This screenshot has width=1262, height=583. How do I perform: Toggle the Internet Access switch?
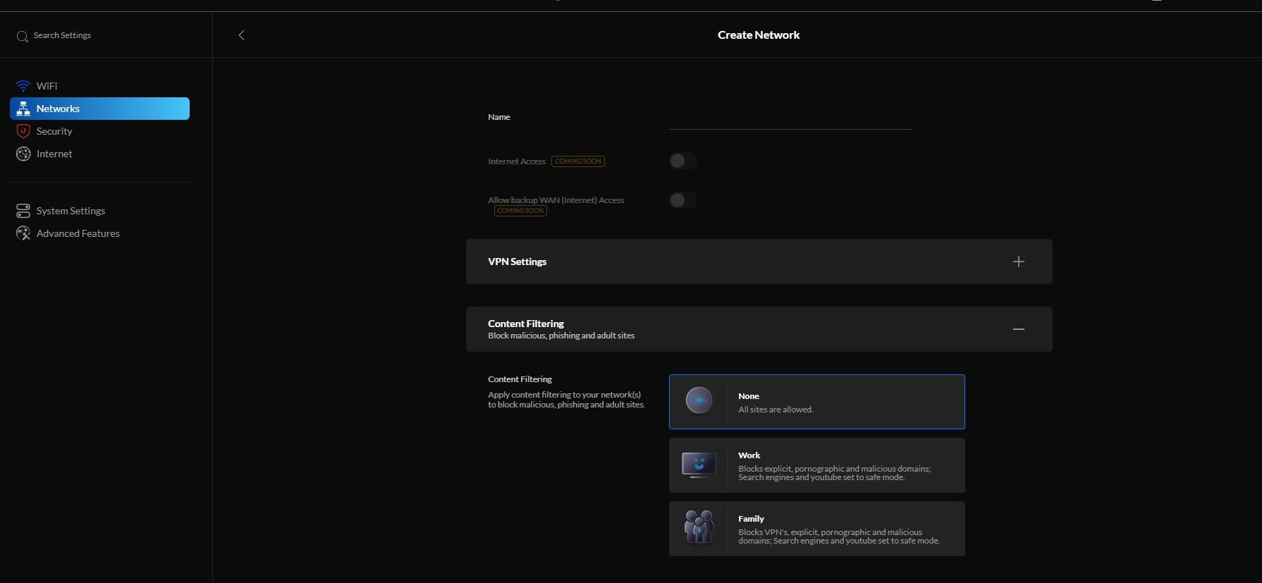tap(682, 161)
